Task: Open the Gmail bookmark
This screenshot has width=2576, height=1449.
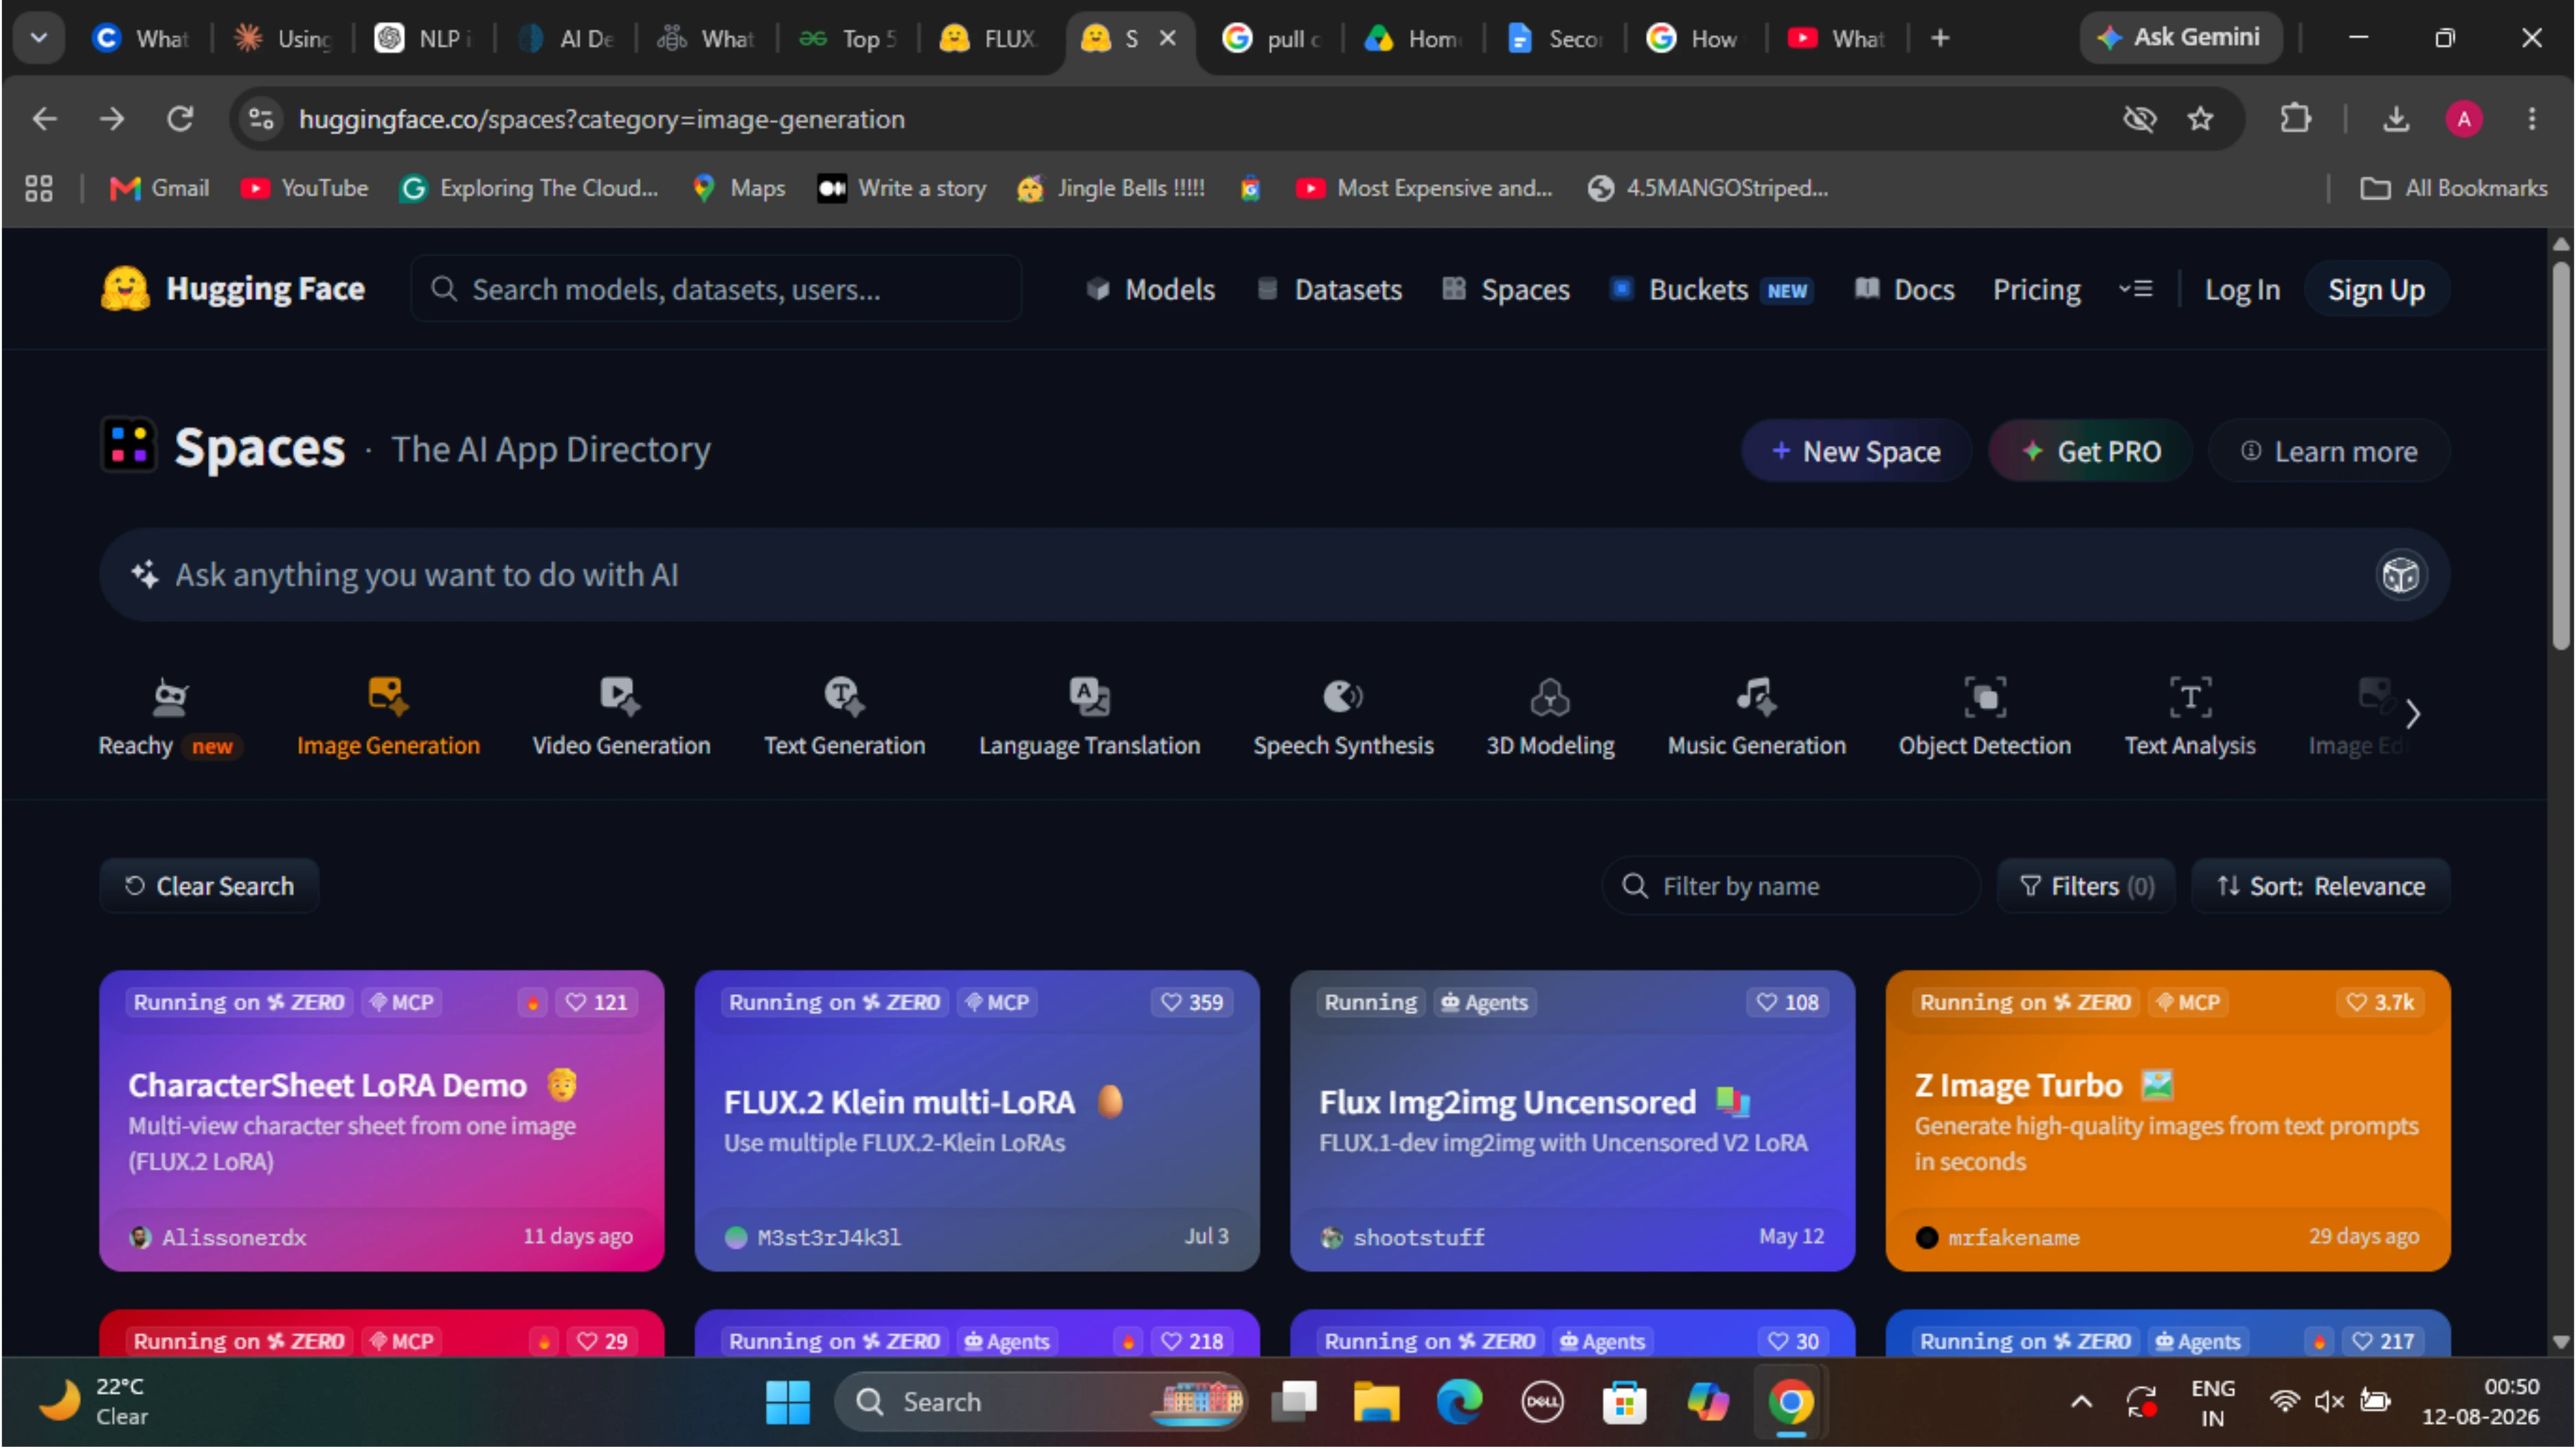Action: 159,188
